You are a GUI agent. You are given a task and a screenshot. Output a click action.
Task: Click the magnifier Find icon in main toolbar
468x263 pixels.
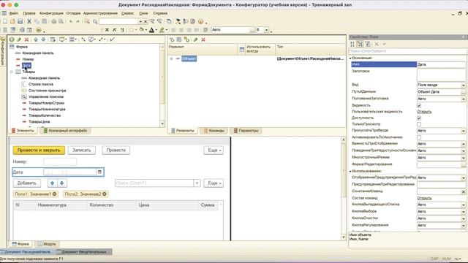click(x=95, y=21)
